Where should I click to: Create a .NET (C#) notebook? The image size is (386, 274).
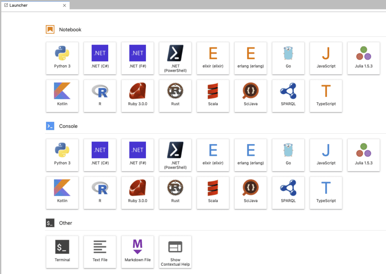coord(100,58)
